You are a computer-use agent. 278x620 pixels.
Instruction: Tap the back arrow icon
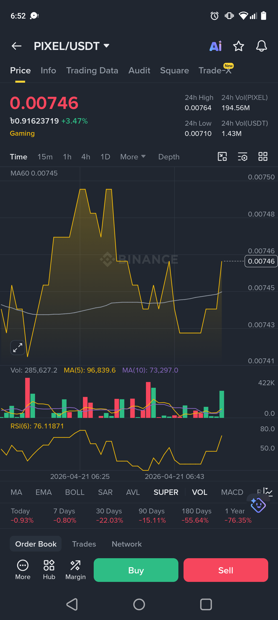16,46
